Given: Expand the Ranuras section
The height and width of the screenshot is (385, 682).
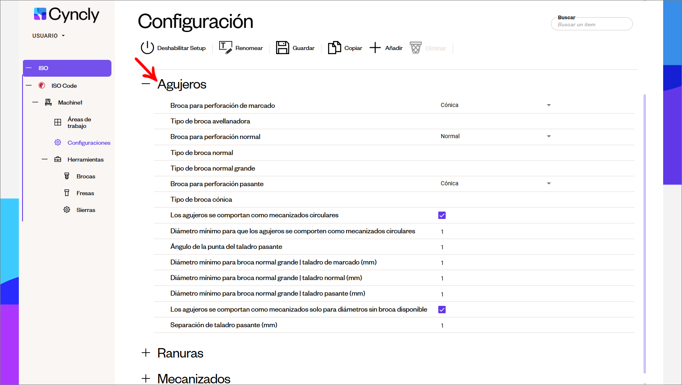Looking at the screenshot, I should click(146, 353).
